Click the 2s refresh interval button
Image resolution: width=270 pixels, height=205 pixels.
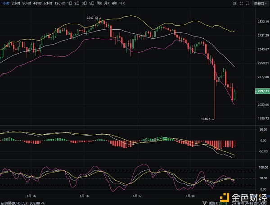(234, 3)
